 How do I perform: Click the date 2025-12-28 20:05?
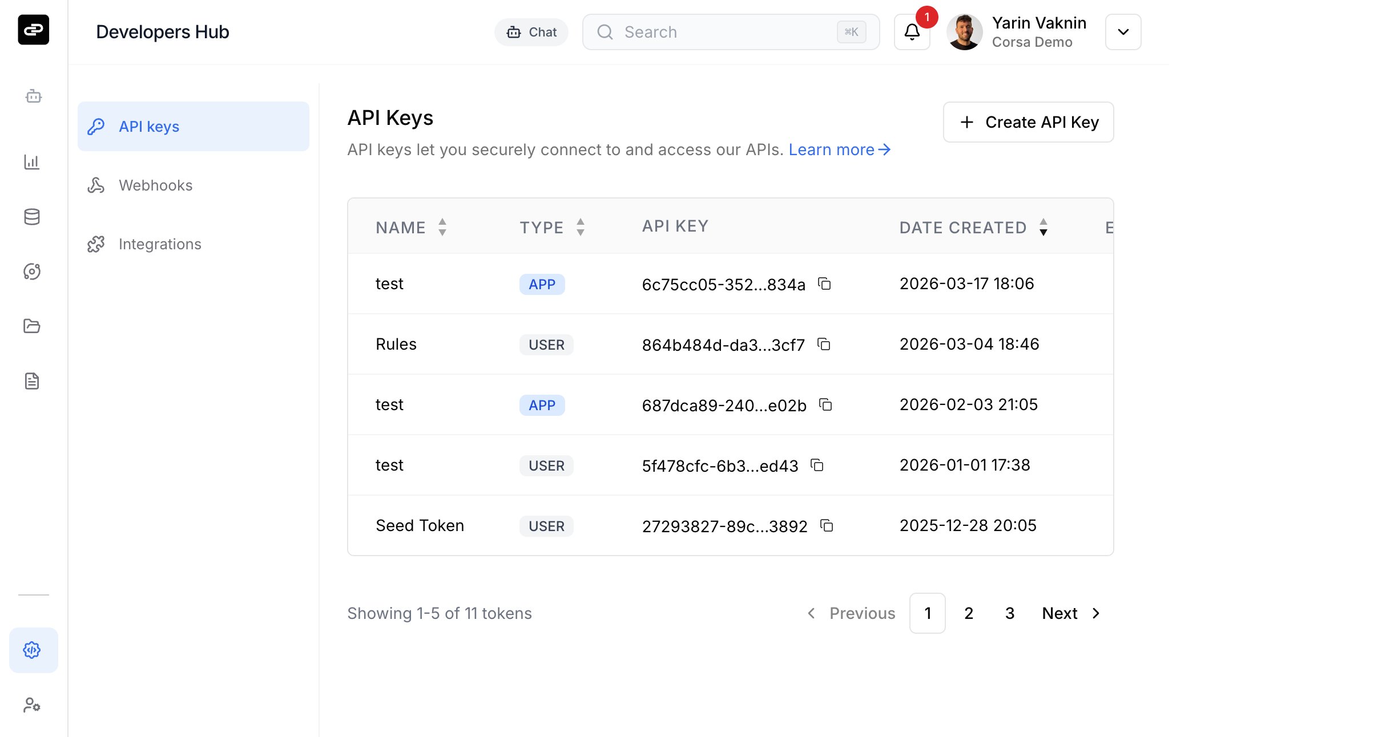[x=968, y=525]
